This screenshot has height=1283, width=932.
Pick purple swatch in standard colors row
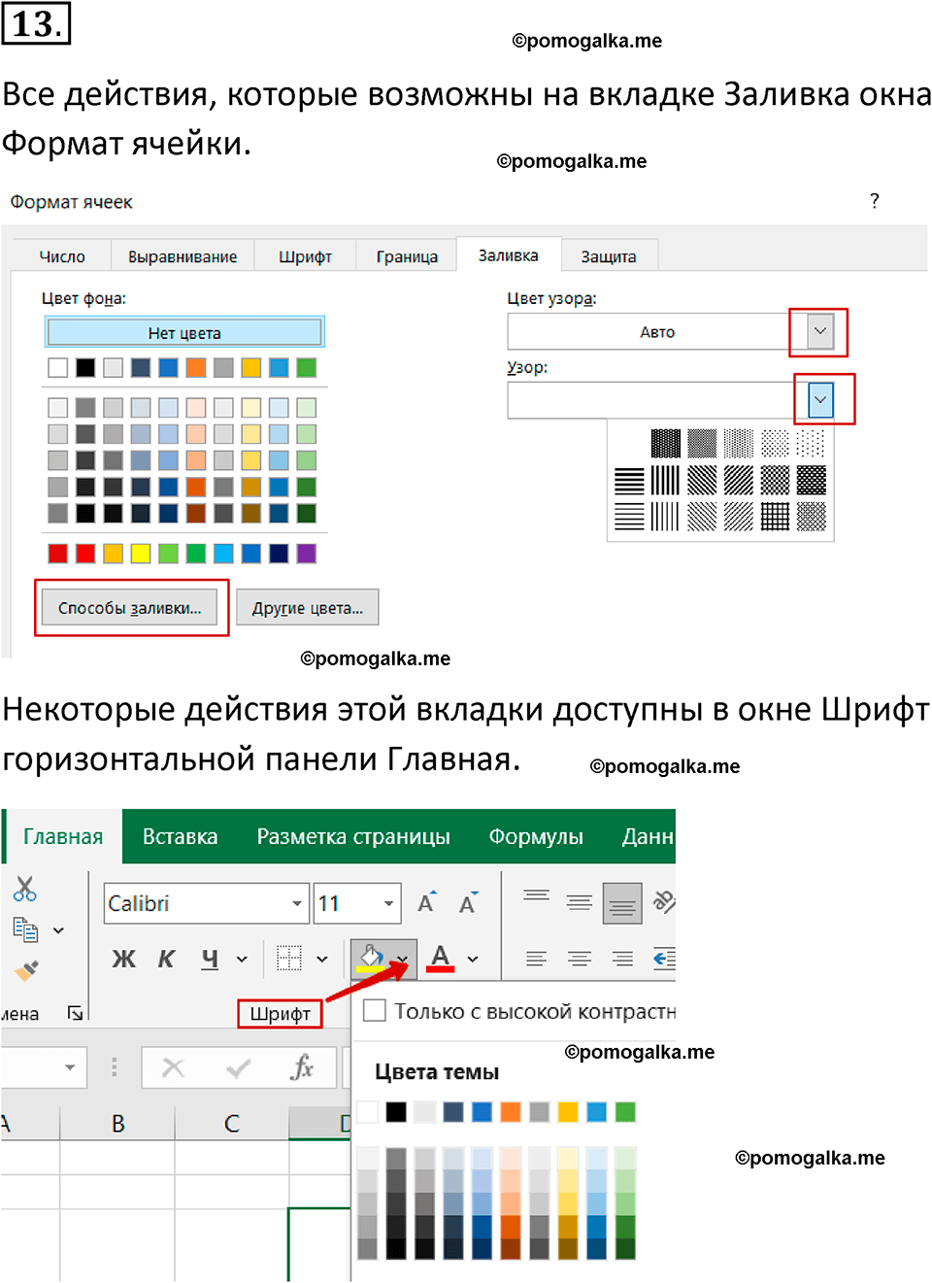(307, 553)
